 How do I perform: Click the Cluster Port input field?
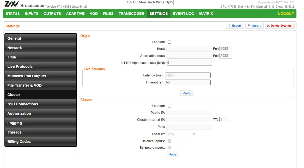190,127
